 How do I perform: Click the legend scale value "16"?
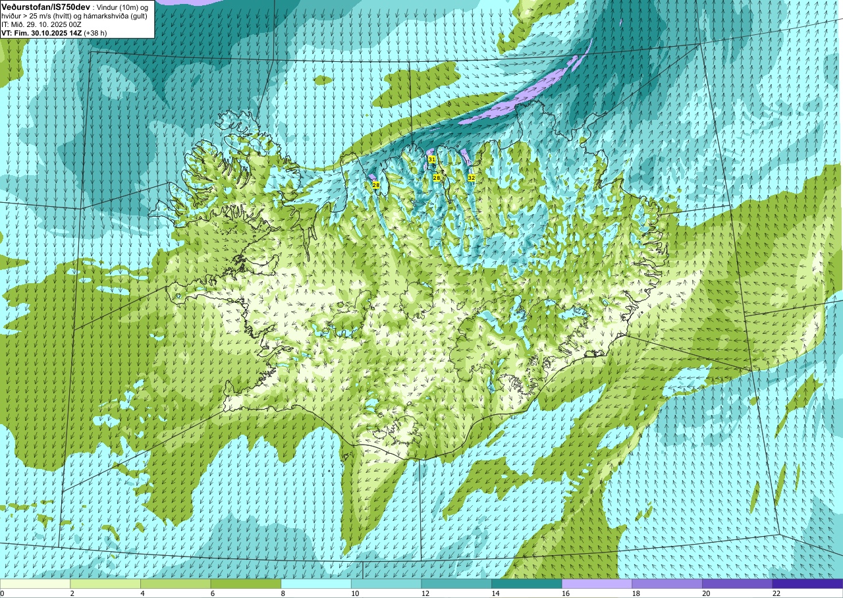[566, 593]
